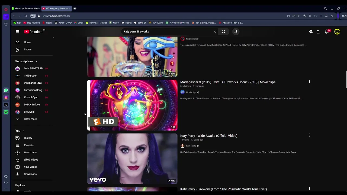Open Easy Setup sliders icon

326,16
